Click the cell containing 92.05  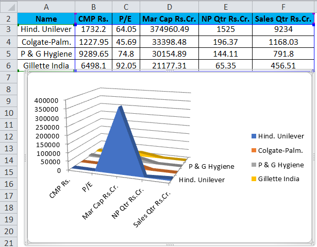coord(126,65)
